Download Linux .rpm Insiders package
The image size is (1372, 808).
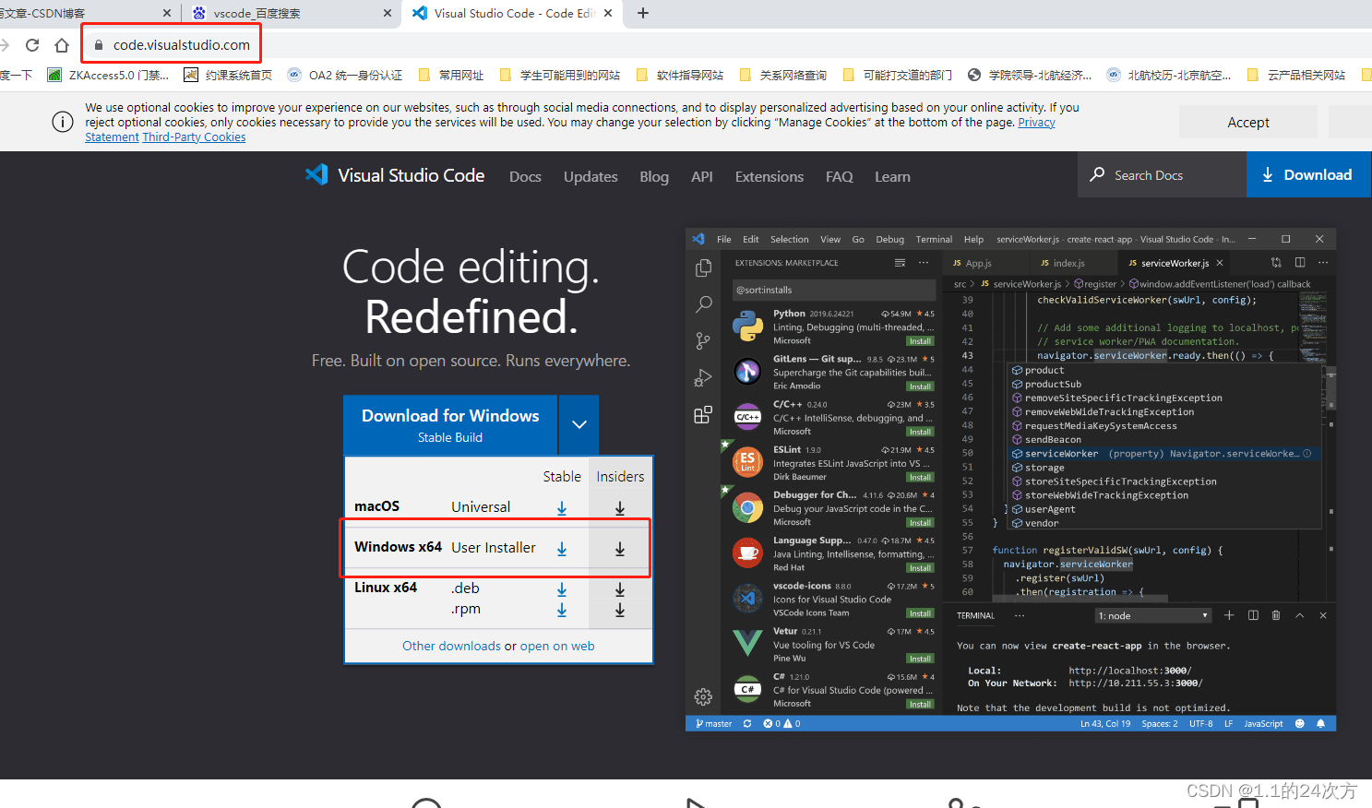pos(620,610)
